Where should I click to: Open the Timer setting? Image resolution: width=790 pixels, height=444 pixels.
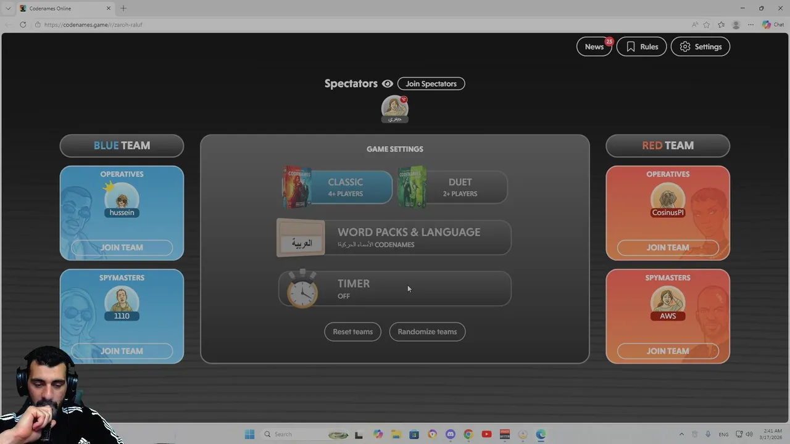(394, 289)
